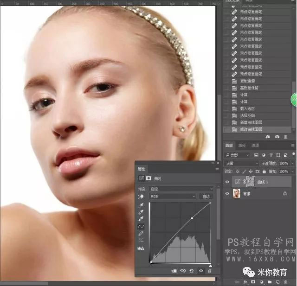
Task: Create new snapshot with camera icon
Action: 277,137
